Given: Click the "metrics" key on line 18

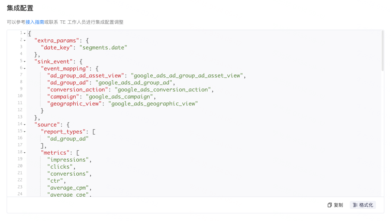Looking at the screenshot, I should (55, 153).
